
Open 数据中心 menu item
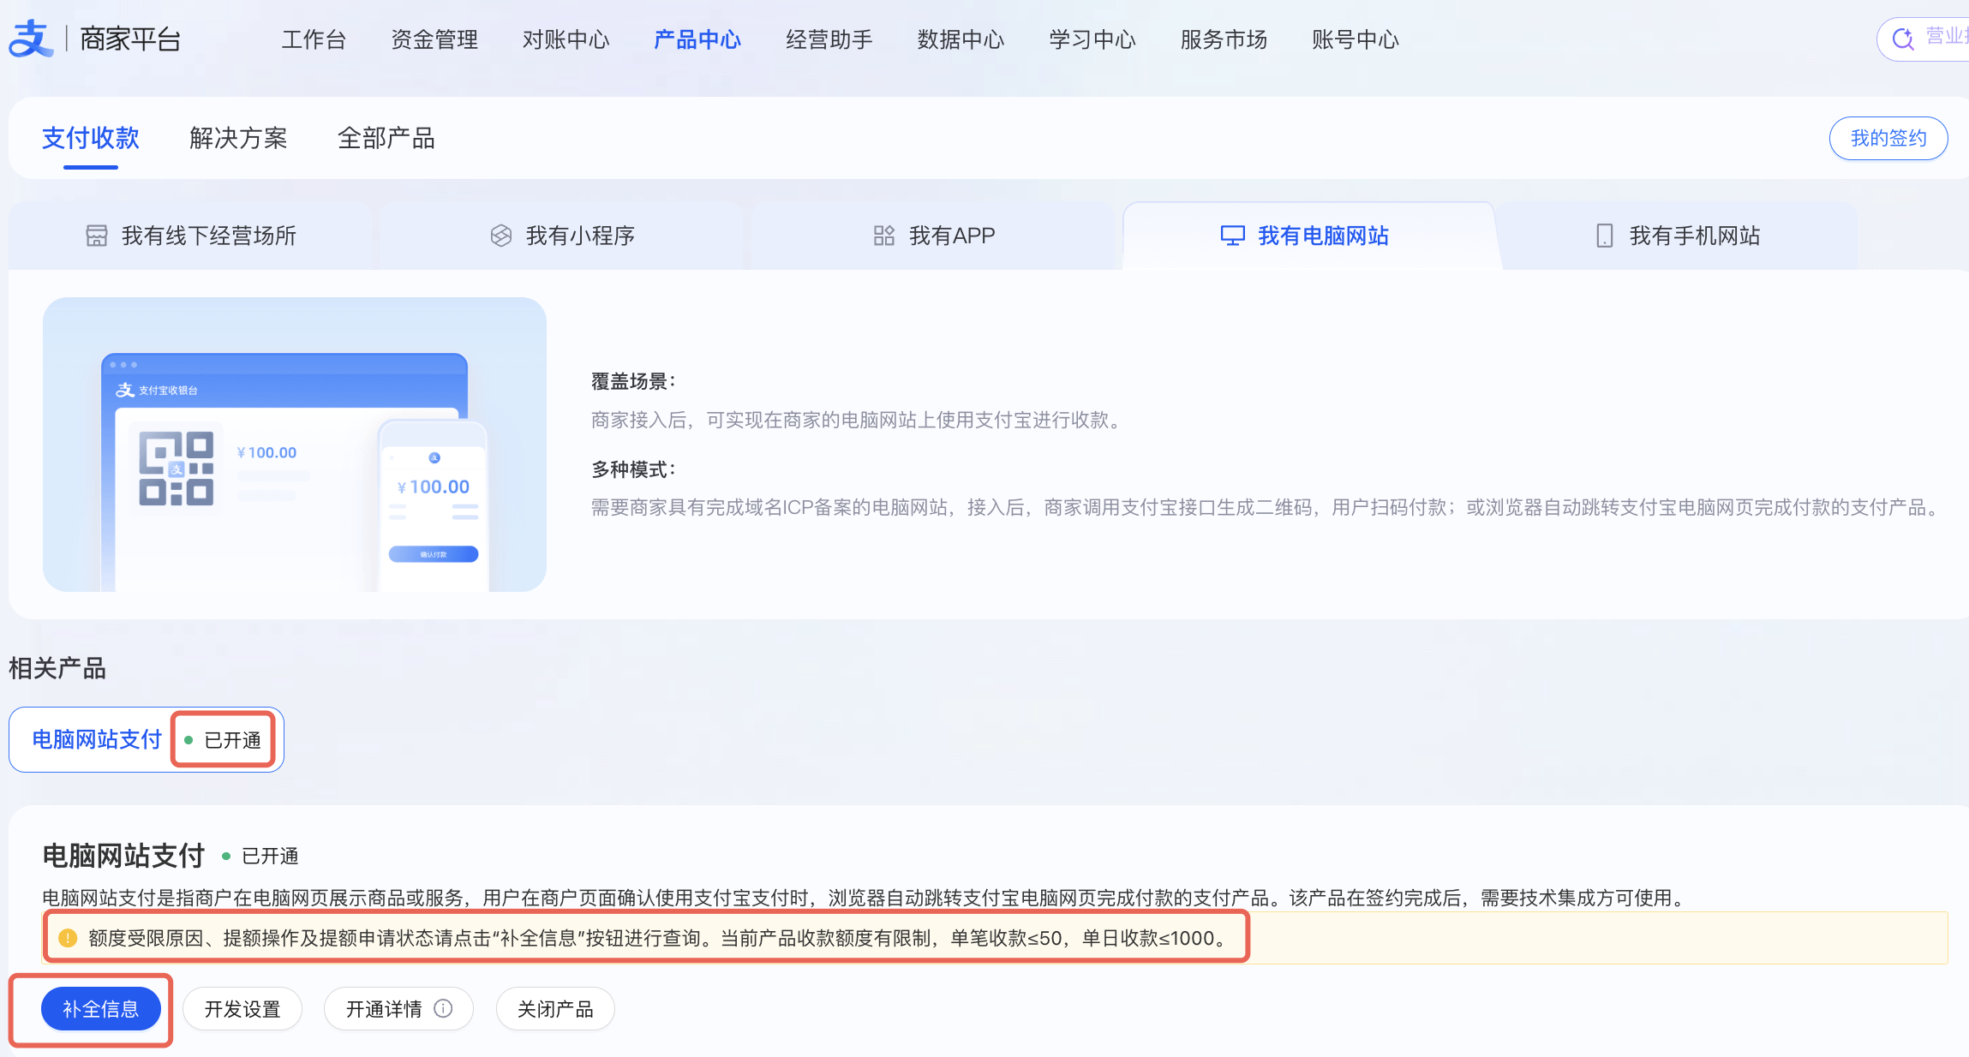point(961,39)
